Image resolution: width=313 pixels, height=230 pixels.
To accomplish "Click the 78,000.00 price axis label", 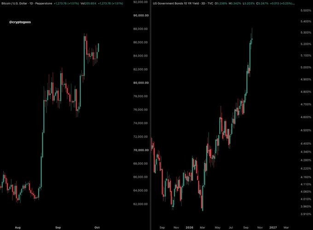I will tap(140, 96).
